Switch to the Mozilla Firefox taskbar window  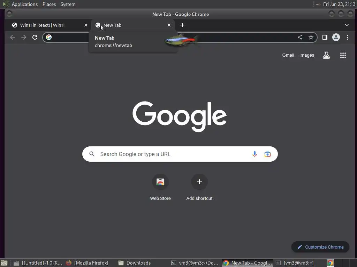[x=87, y=263]
